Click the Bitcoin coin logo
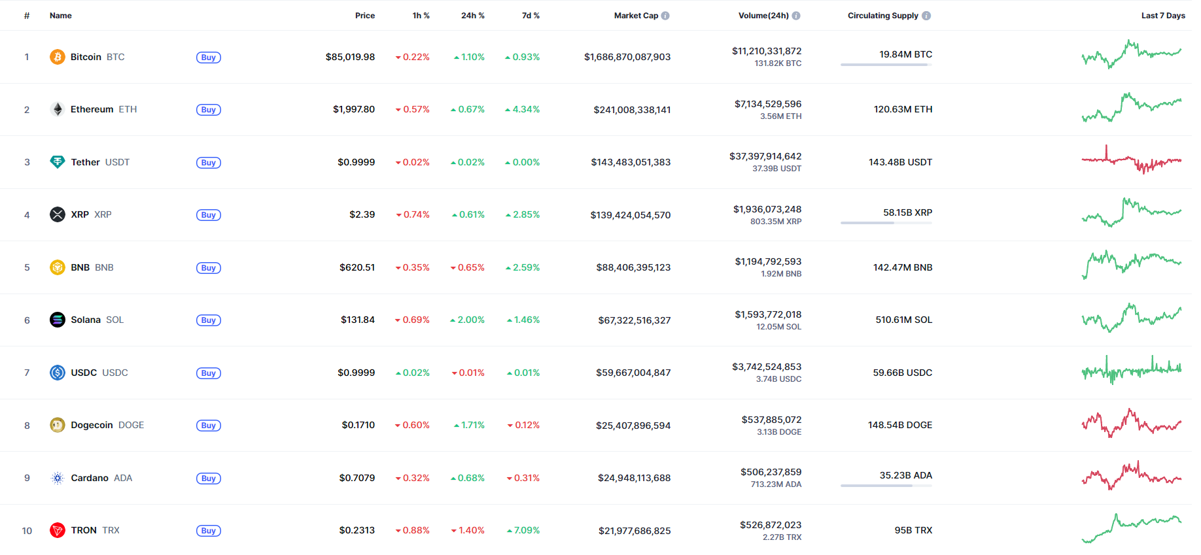This screenshot has height=555, width=1201. pos(58,57)
